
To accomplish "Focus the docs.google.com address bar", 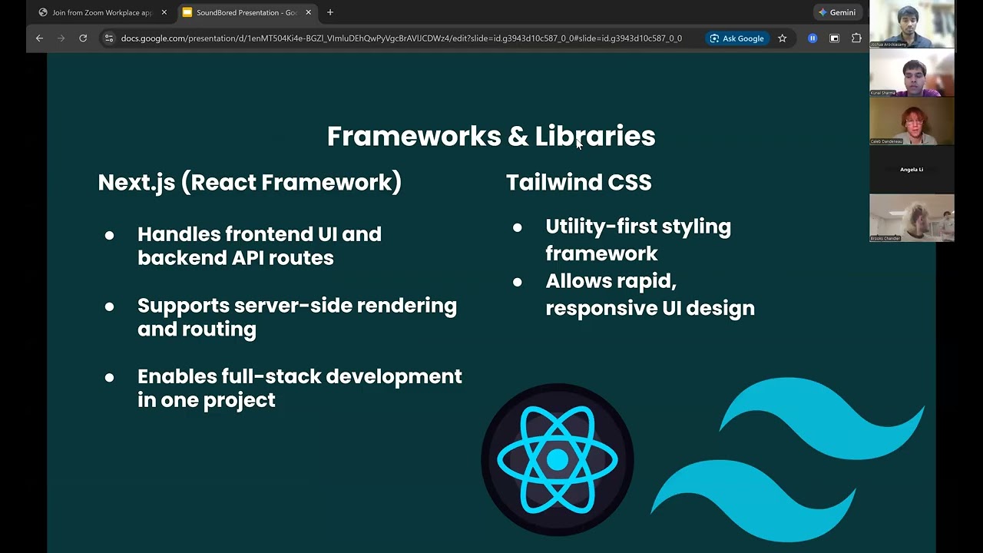I will point(401,38).
